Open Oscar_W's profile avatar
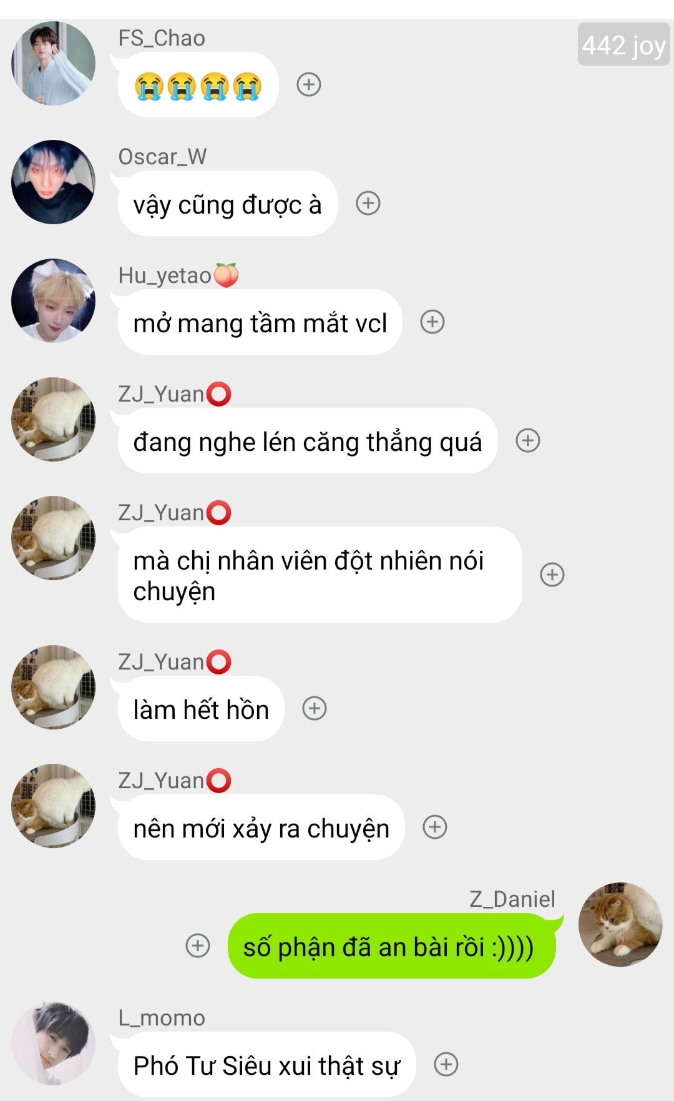The width and height of the screenshot is (674, 1101). [54, 182]
